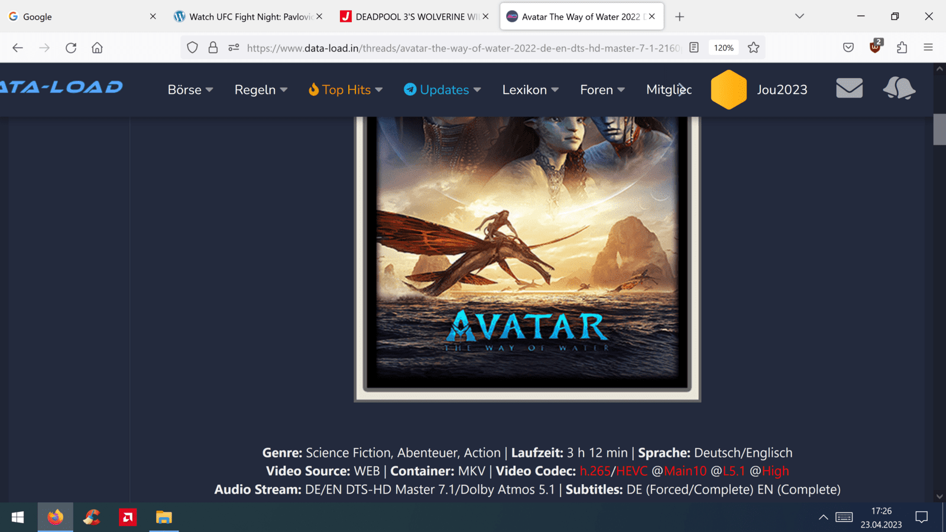
Task: Open the touch keyboard icon
Action: pos(844,517)
